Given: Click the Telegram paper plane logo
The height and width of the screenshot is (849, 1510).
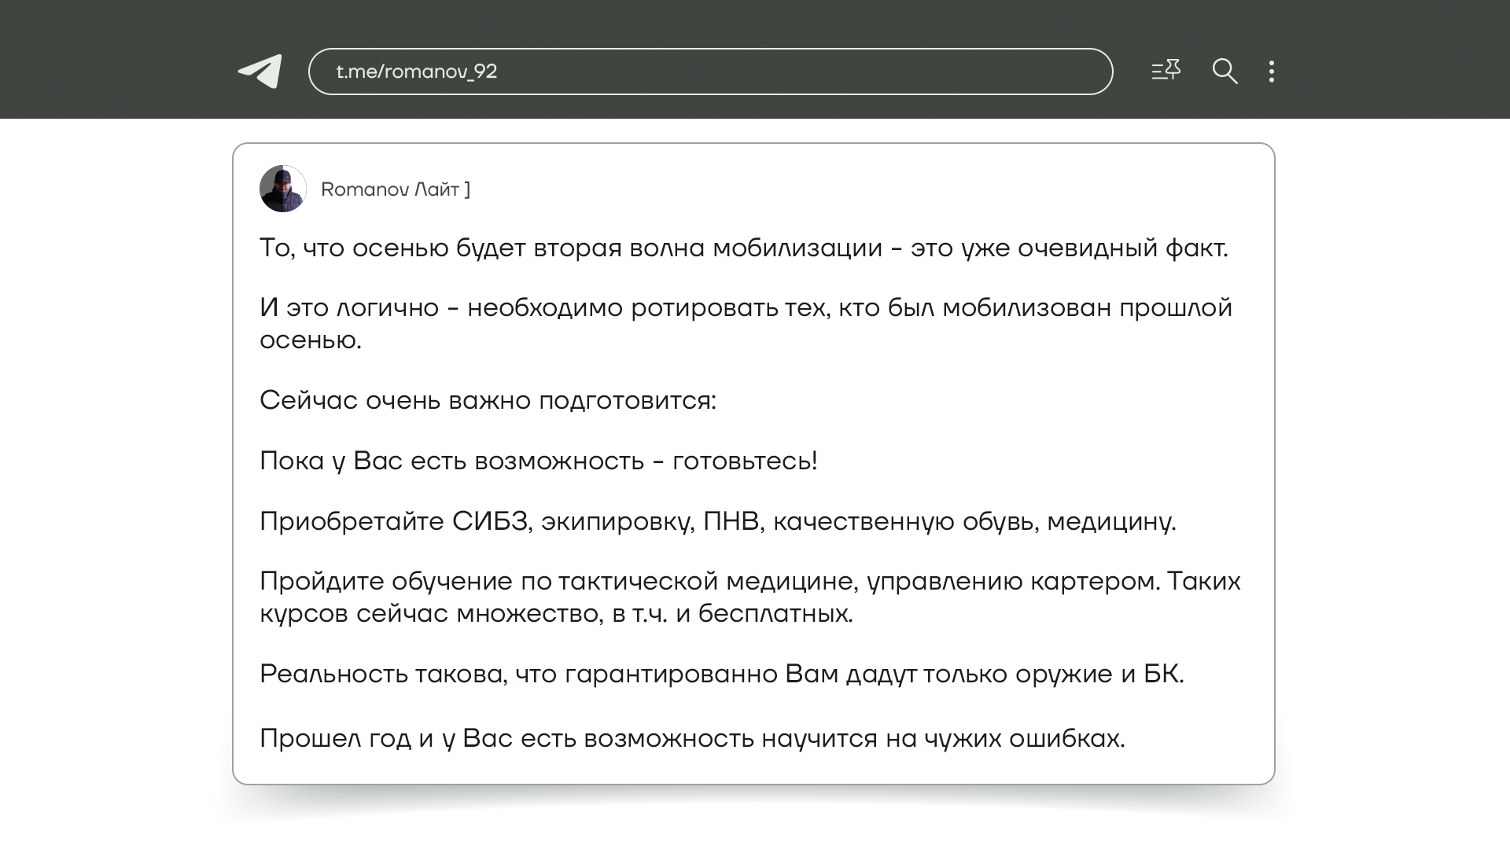Looking at the screenshot, I should click(260, 72).
